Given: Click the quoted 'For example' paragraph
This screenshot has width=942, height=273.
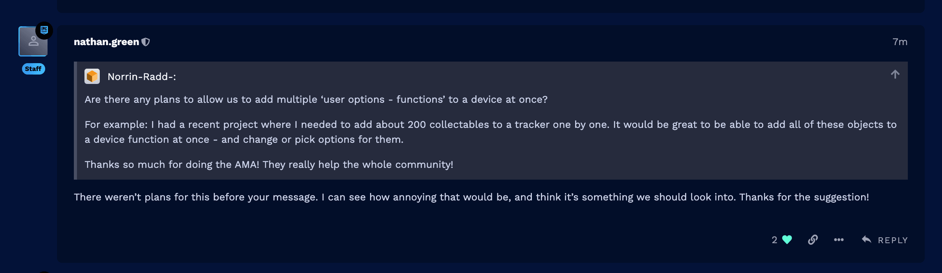Looking at the screenshot, I should point(491,132).
